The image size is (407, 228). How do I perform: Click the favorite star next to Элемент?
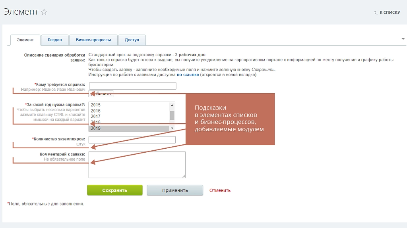point(44,12)
